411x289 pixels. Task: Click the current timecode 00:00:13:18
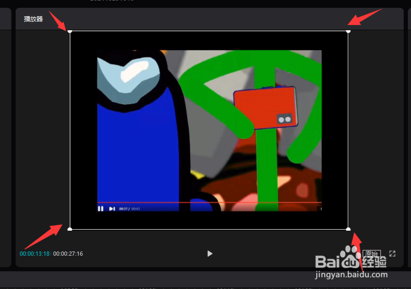(34, 254)
